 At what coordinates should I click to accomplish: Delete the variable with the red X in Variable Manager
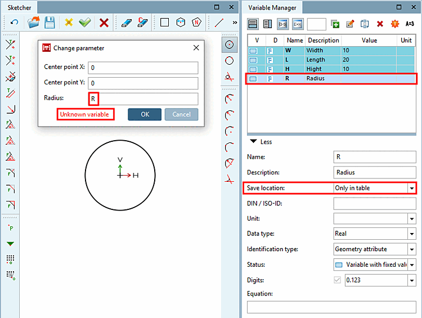coord(380,24)
